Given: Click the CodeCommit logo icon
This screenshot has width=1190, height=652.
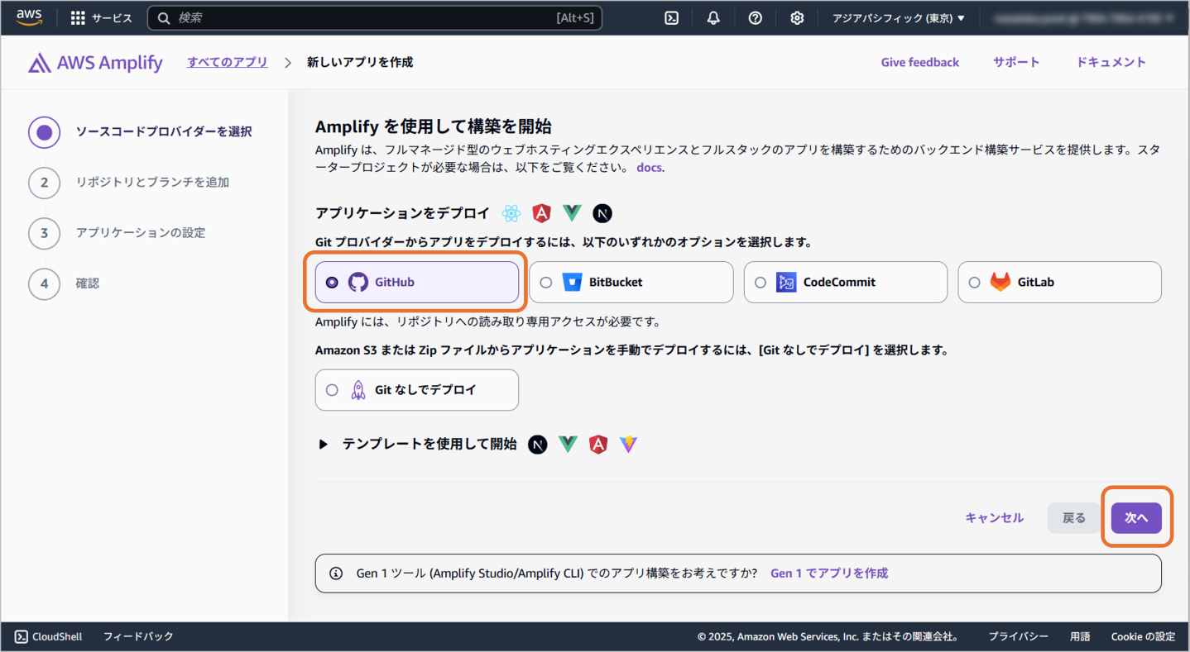Looking at the screenshot, I should tap(786, 282).
